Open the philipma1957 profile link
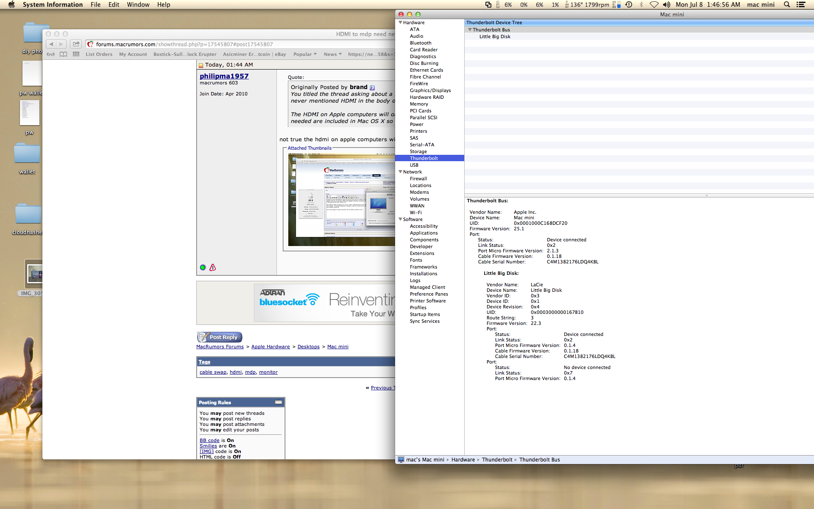 point(224,76)
